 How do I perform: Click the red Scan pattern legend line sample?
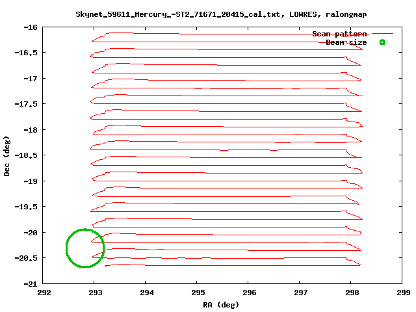[382, 33]
